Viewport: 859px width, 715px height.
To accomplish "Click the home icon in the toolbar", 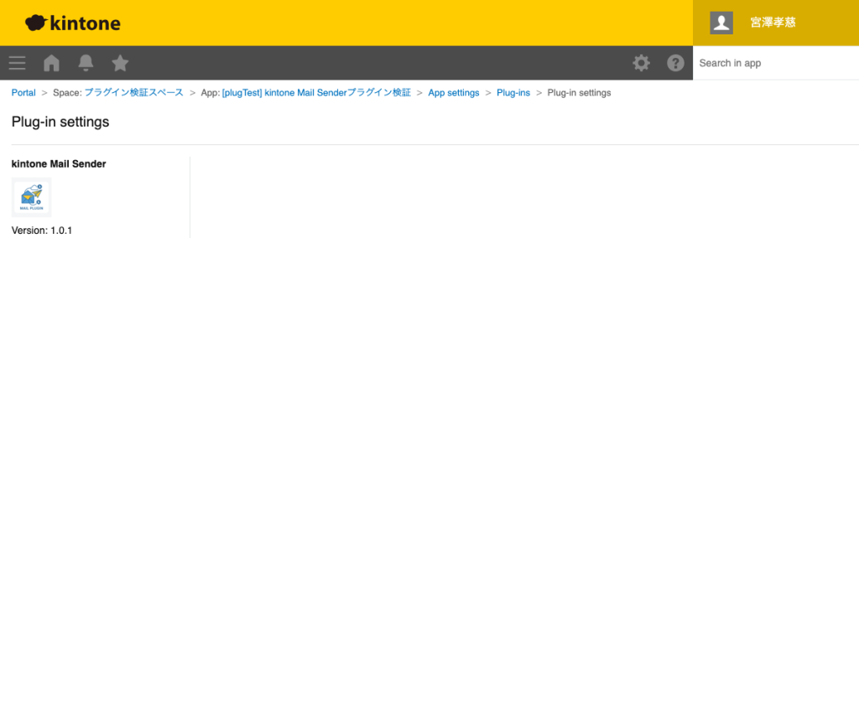I will pos(51,63).
